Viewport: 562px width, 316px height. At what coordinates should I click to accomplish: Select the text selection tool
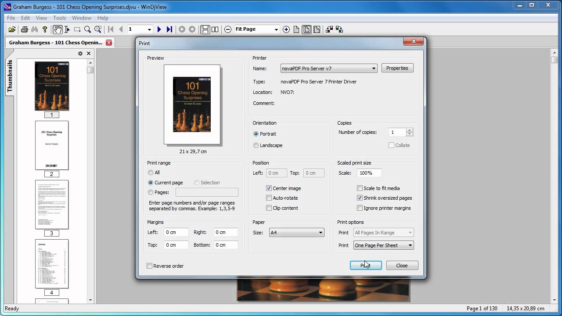[x=67, y=29]
